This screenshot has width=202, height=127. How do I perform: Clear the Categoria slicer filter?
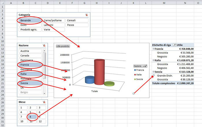coord(87,15)
